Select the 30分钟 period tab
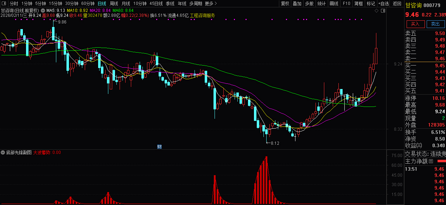The width and height of the screenshot is (446, 205). (72, 4)
